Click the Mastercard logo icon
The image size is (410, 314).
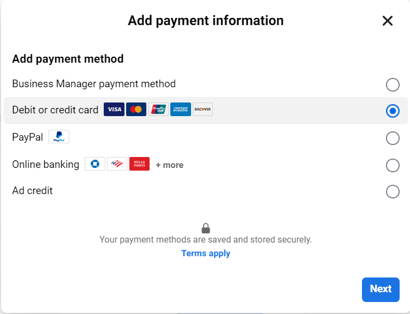point(136,110)
